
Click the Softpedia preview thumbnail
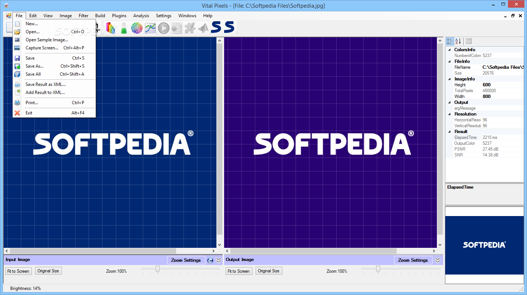pos(485,245)
